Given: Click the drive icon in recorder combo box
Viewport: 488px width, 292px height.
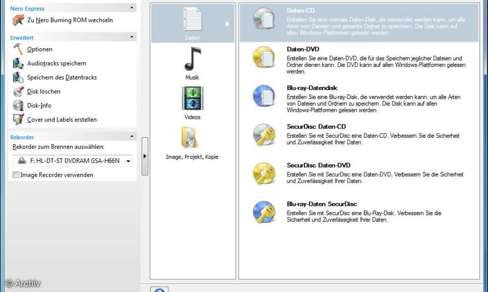Looking at the screenshot, I should pyautogui.click(x=22, y=161).
